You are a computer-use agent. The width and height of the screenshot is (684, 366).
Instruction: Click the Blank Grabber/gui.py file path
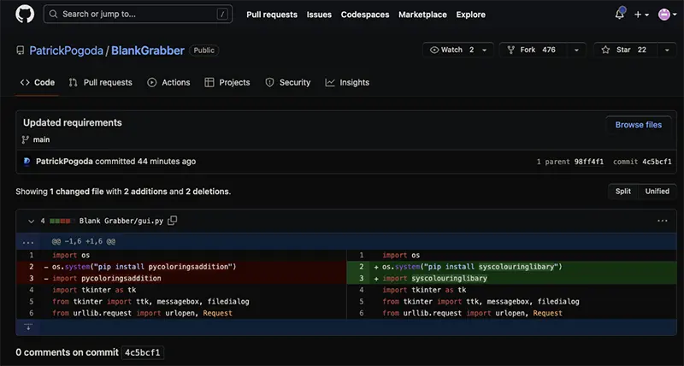tap(121, 221)
